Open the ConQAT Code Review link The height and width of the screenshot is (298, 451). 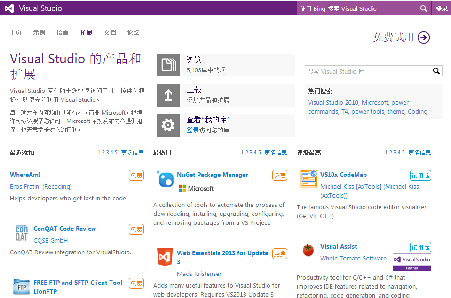pyautogui.click(x=65, y=229)
